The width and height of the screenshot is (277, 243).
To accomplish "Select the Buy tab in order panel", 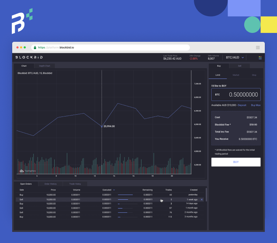I will tap(219, 66).
